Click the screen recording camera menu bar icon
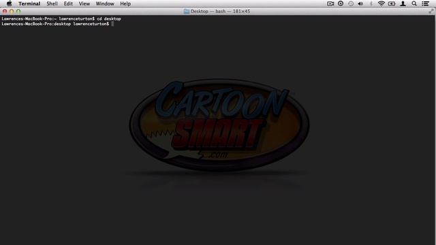The width and height of the screenshot is (436, 245). (330, 3)
